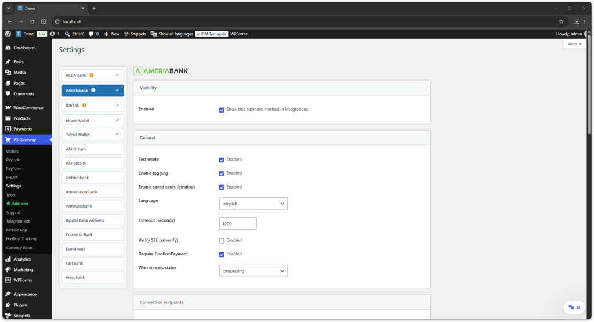Viewport: 594px width, 322px height.
Task: Click the ACBA Bank orange warning icon
Action: pos(92,75)
